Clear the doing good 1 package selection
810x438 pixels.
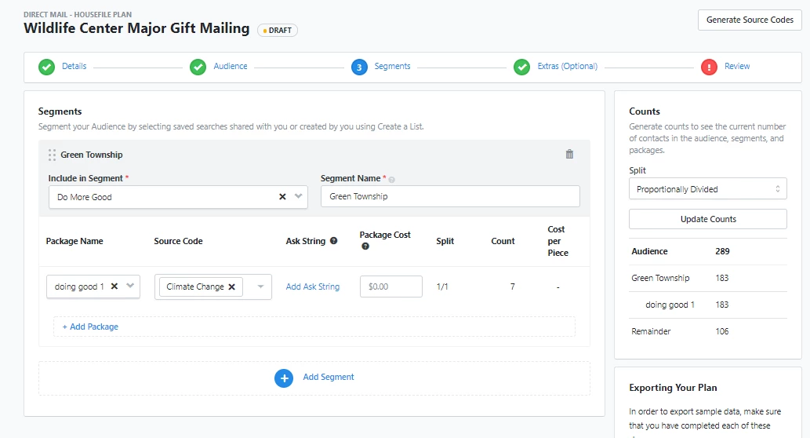point(114,286)
